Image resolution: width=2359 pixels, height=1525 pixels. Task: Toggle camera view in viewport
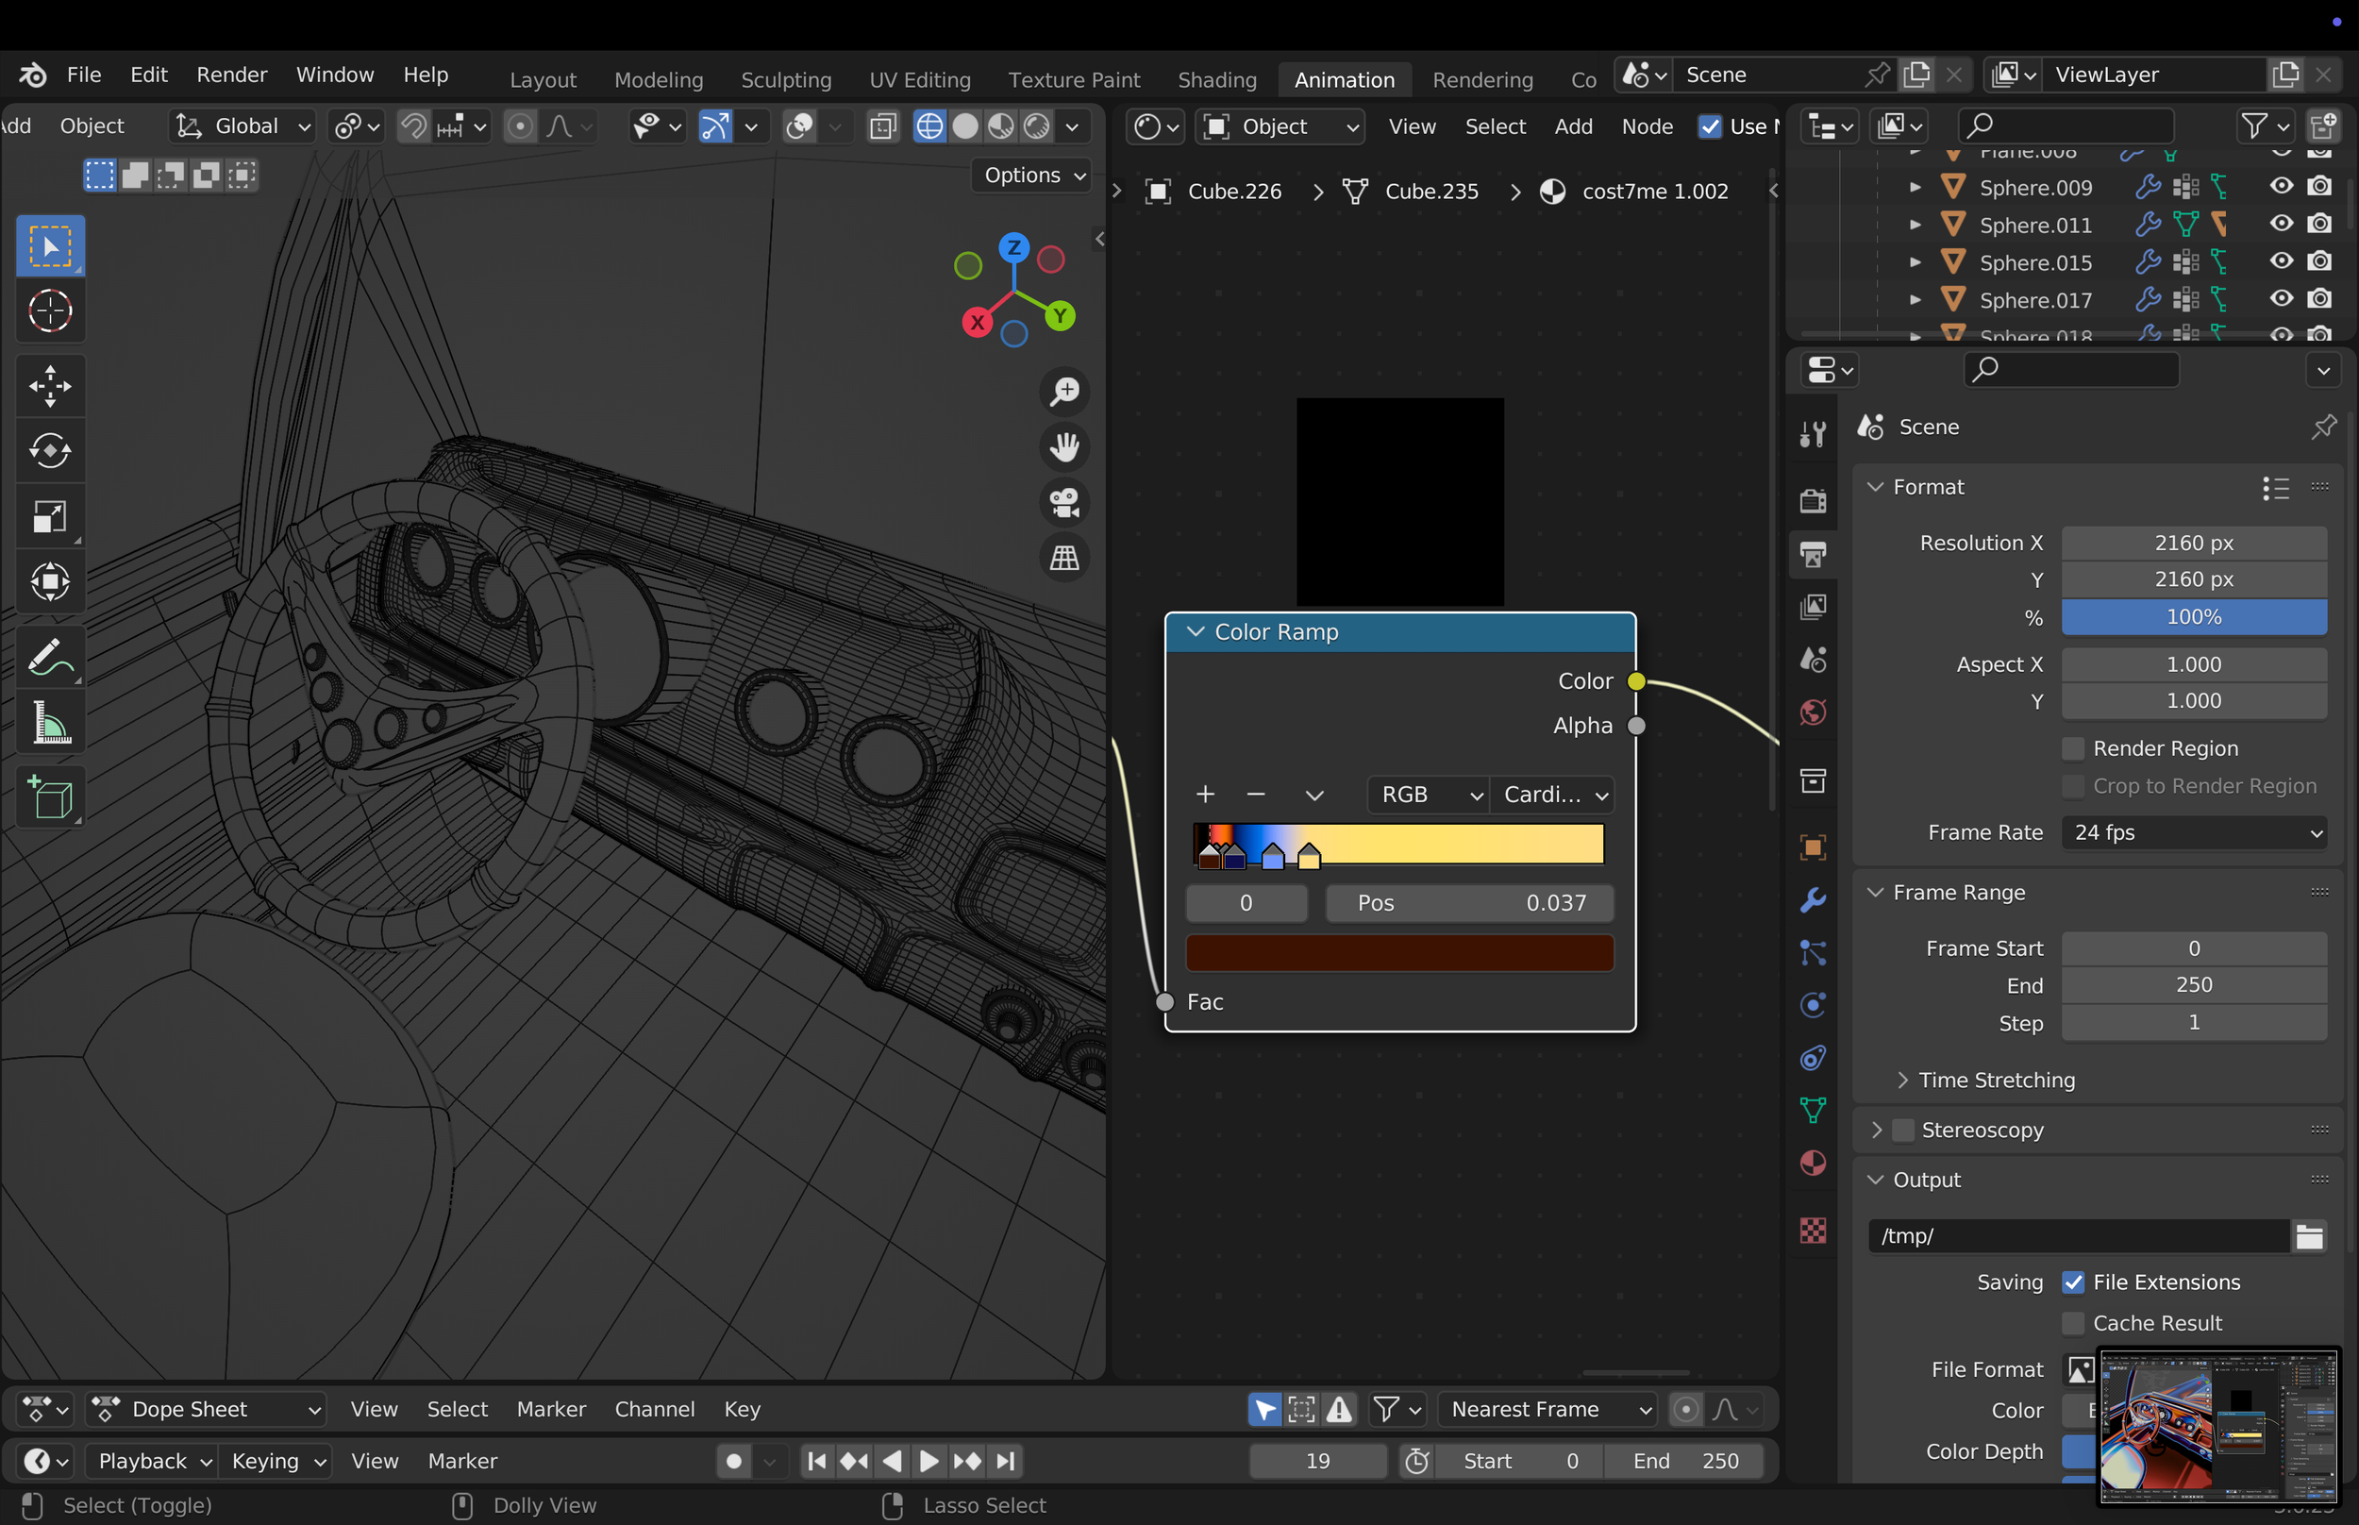tap(1064, 502)
